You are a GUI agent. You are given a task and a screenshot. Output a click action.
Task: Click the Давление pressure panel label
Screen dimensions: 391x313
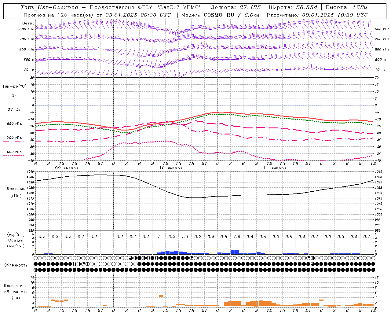tap(16, 189)
